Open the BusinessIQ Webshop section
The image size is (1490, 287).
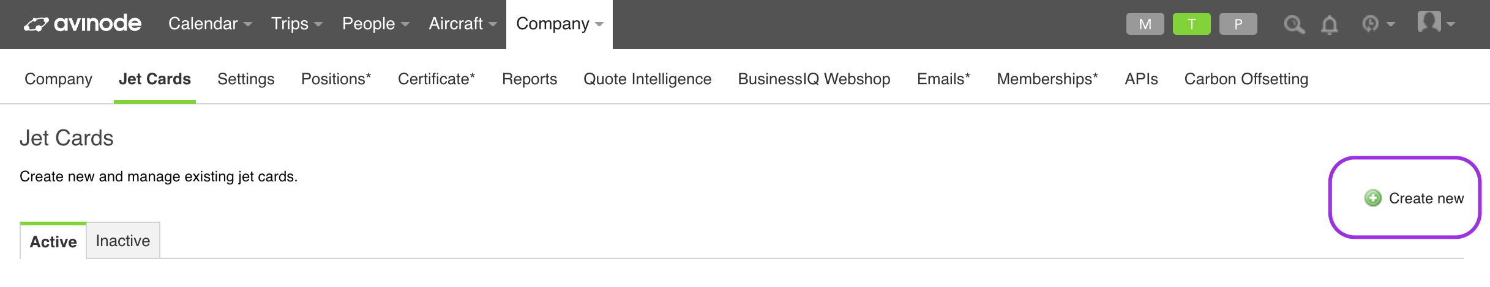click(x=814, y=79)
